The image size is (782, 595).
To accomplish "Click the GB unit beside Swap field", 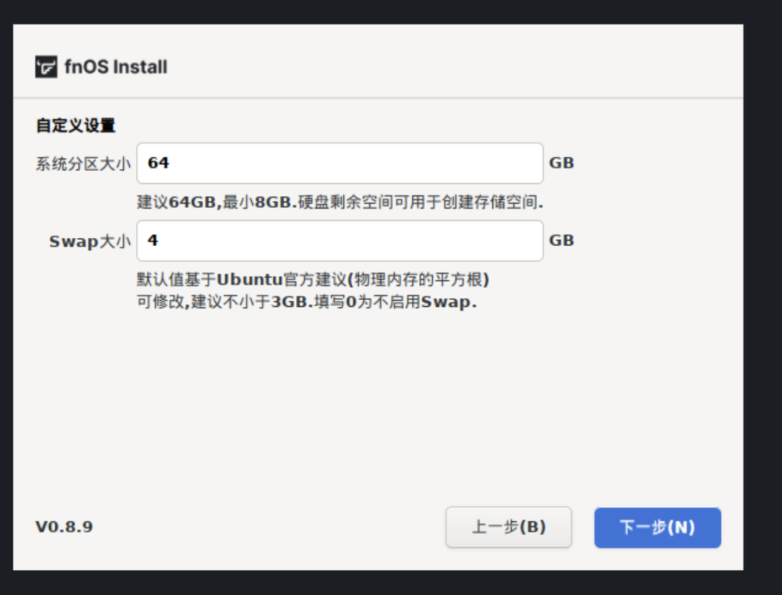I will click(561, 240).
